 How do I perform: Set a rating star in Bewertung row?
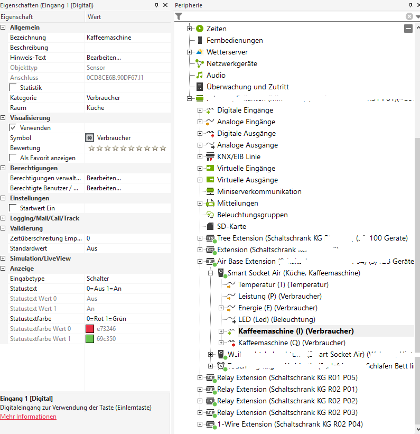[x=127, y=148]
